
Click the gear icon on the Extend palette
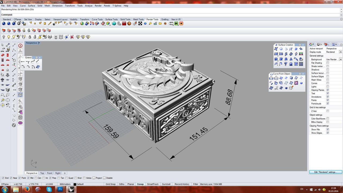(37, 58)
